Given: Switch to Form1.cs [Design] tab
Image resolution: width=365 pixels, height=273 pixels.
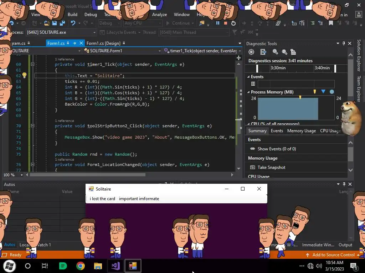Looking at the screenshot, I should tap(103, 43).
